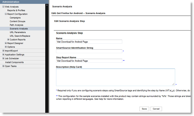Click the Step Report Name field
This screenshot has height=116, width=194.
click(89, 61)
